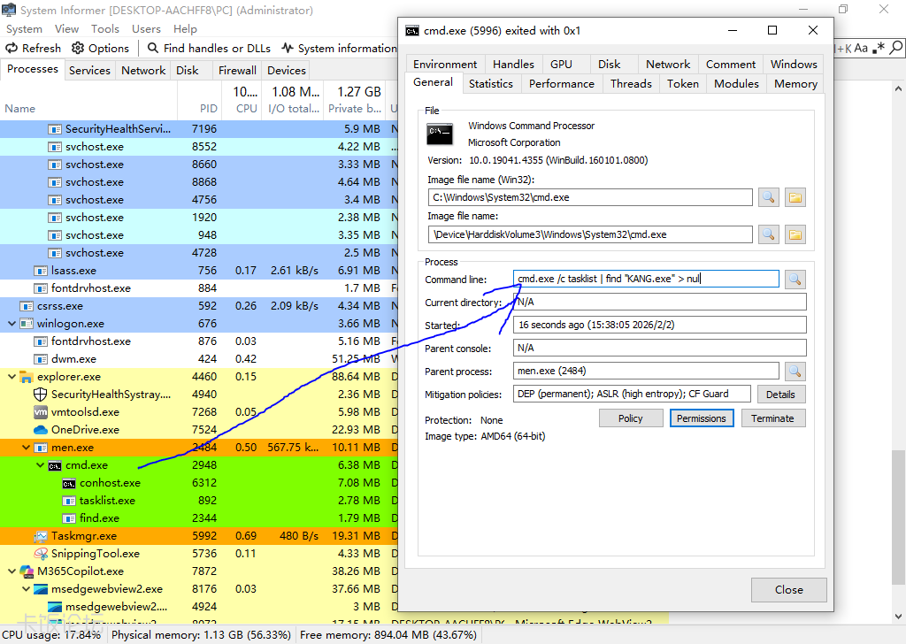This screenshot has height=644, width=906.
Task: Select the OneDrive.exe cloud icon
Action: [40, 430]
